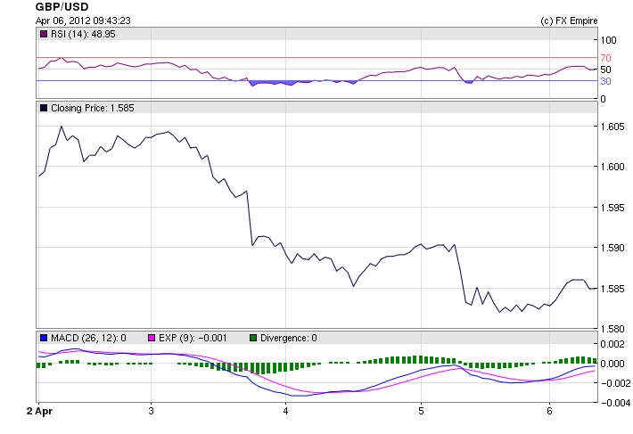This screenshot has height=434, width=633.
Task: Select the RSI (14): 48.95 label
Action: click(82, 34)
